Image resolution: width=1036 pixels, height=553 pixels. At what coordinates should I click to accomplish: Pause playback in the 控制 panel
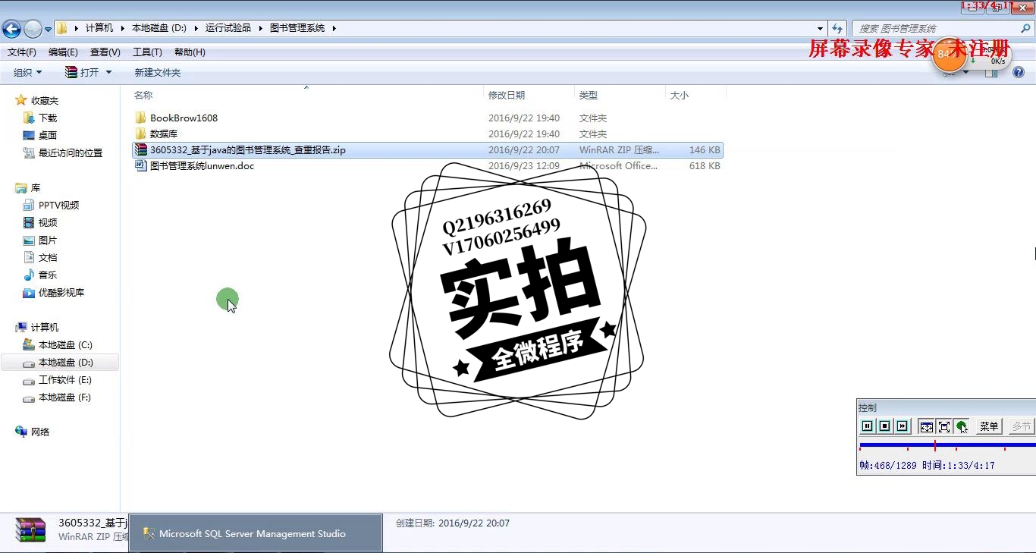868,426
